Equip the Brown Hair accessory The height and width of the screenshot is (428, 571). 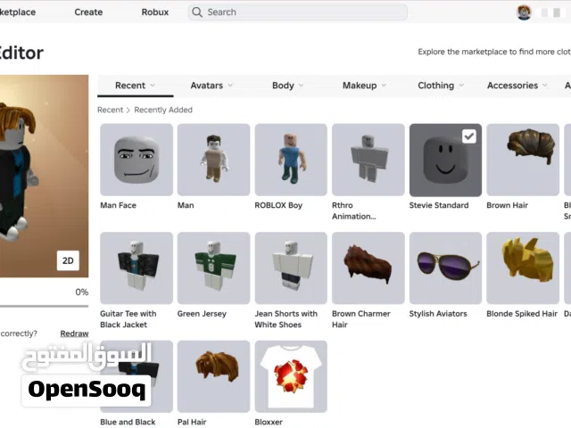click(523, 160)
